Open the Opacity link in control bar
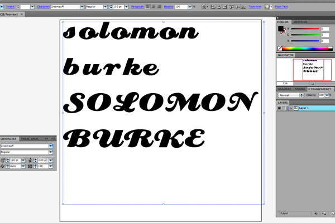The width and height of the screenshot is (335, 223). (169, 7)
